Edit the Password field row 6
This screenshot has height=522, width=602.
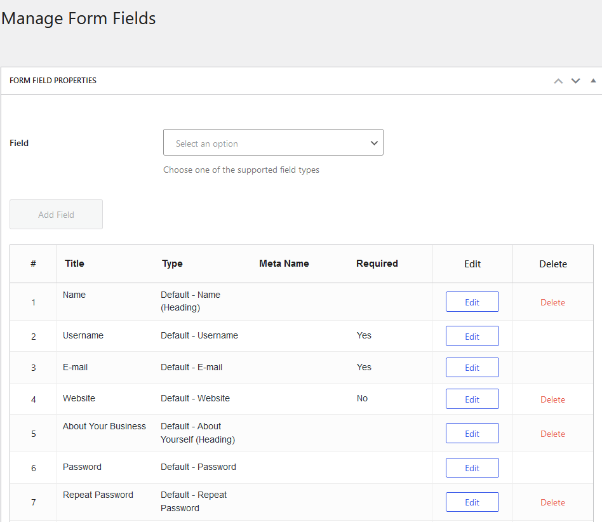coord(472,468)
